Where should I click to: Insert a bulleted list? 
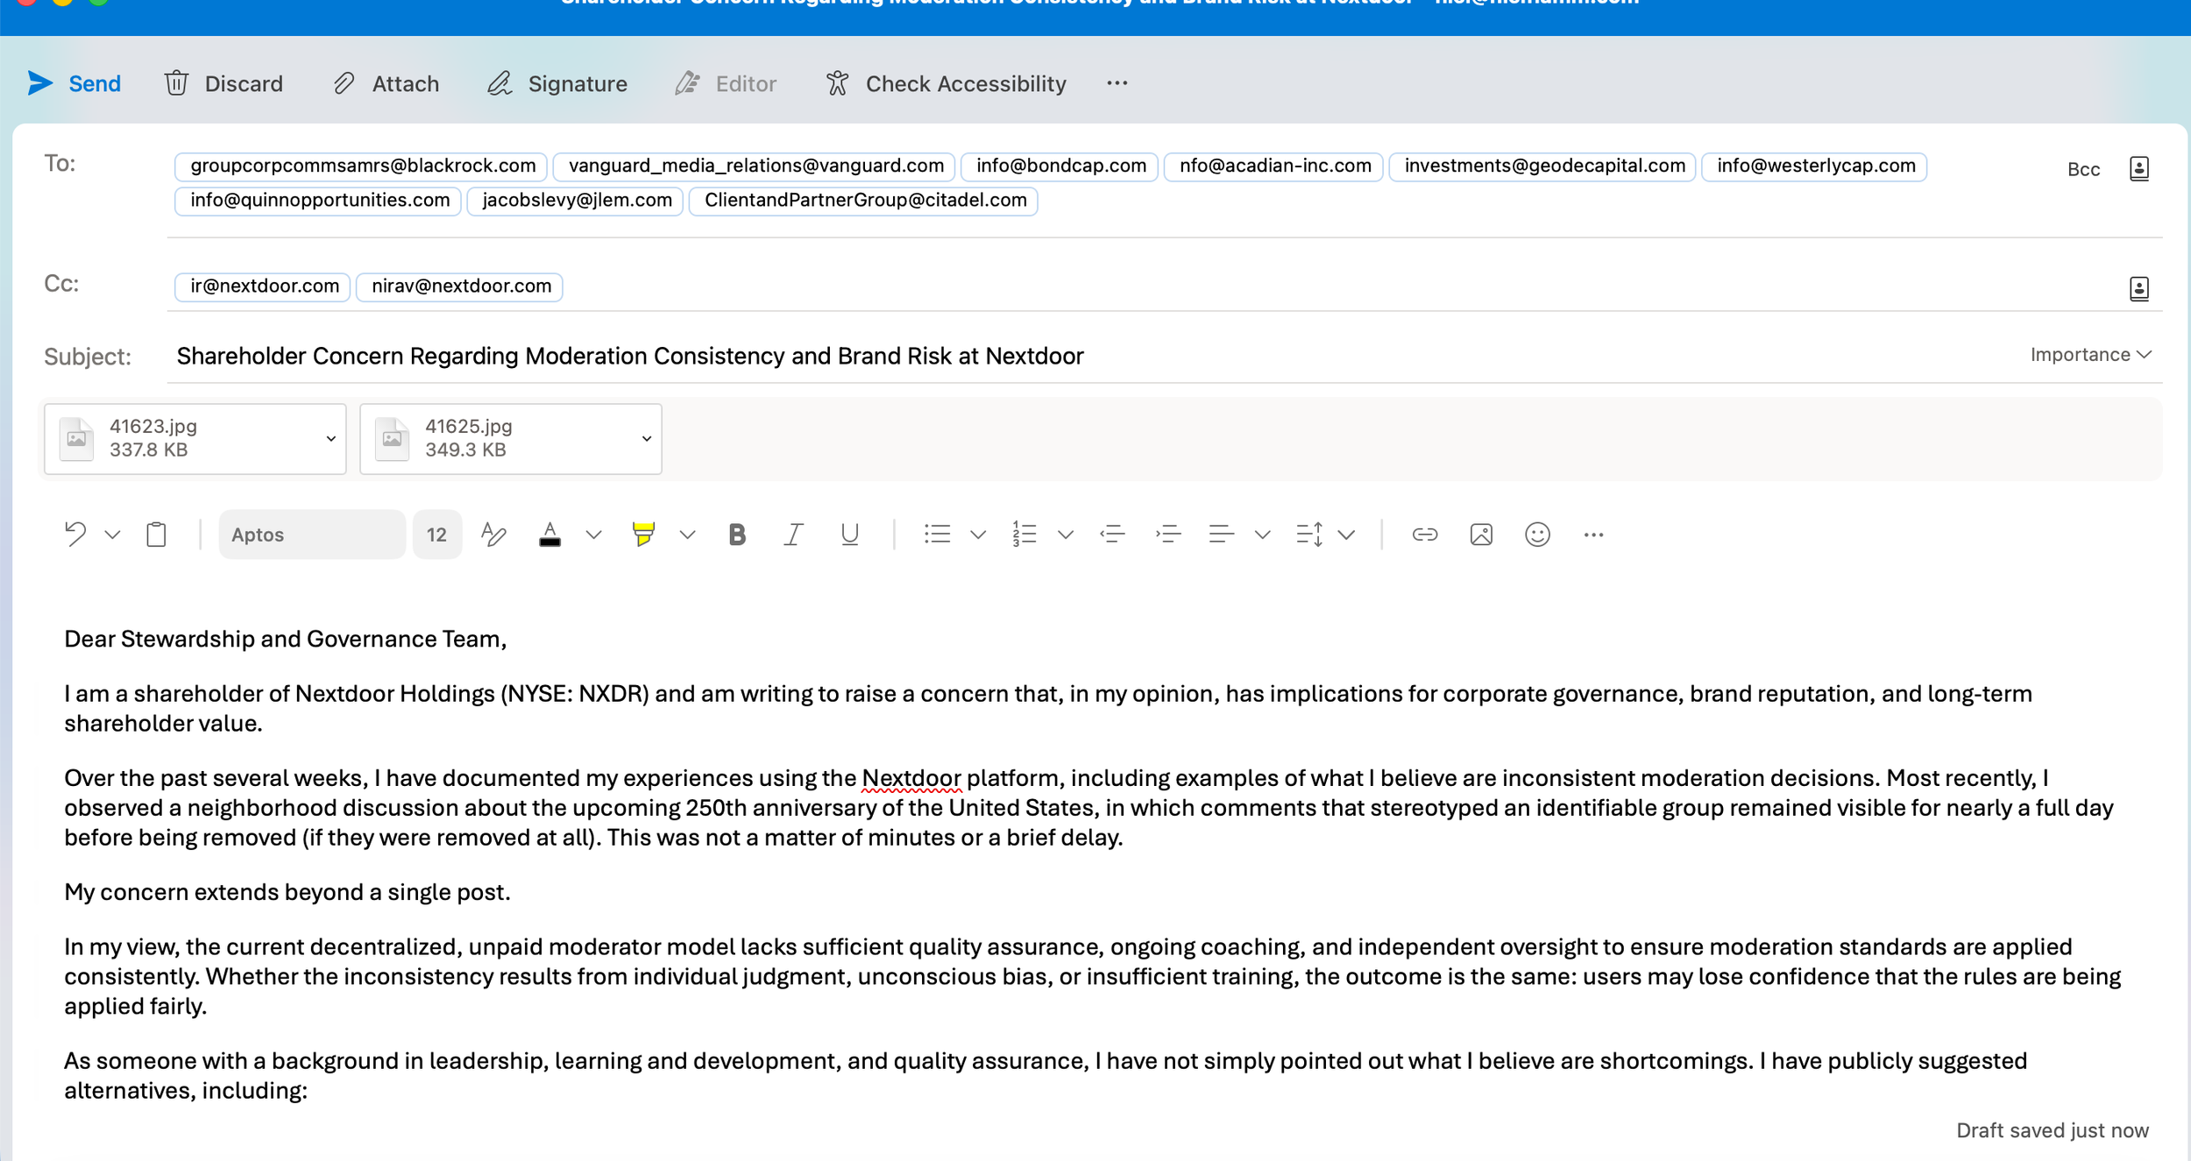click(937, 534)
